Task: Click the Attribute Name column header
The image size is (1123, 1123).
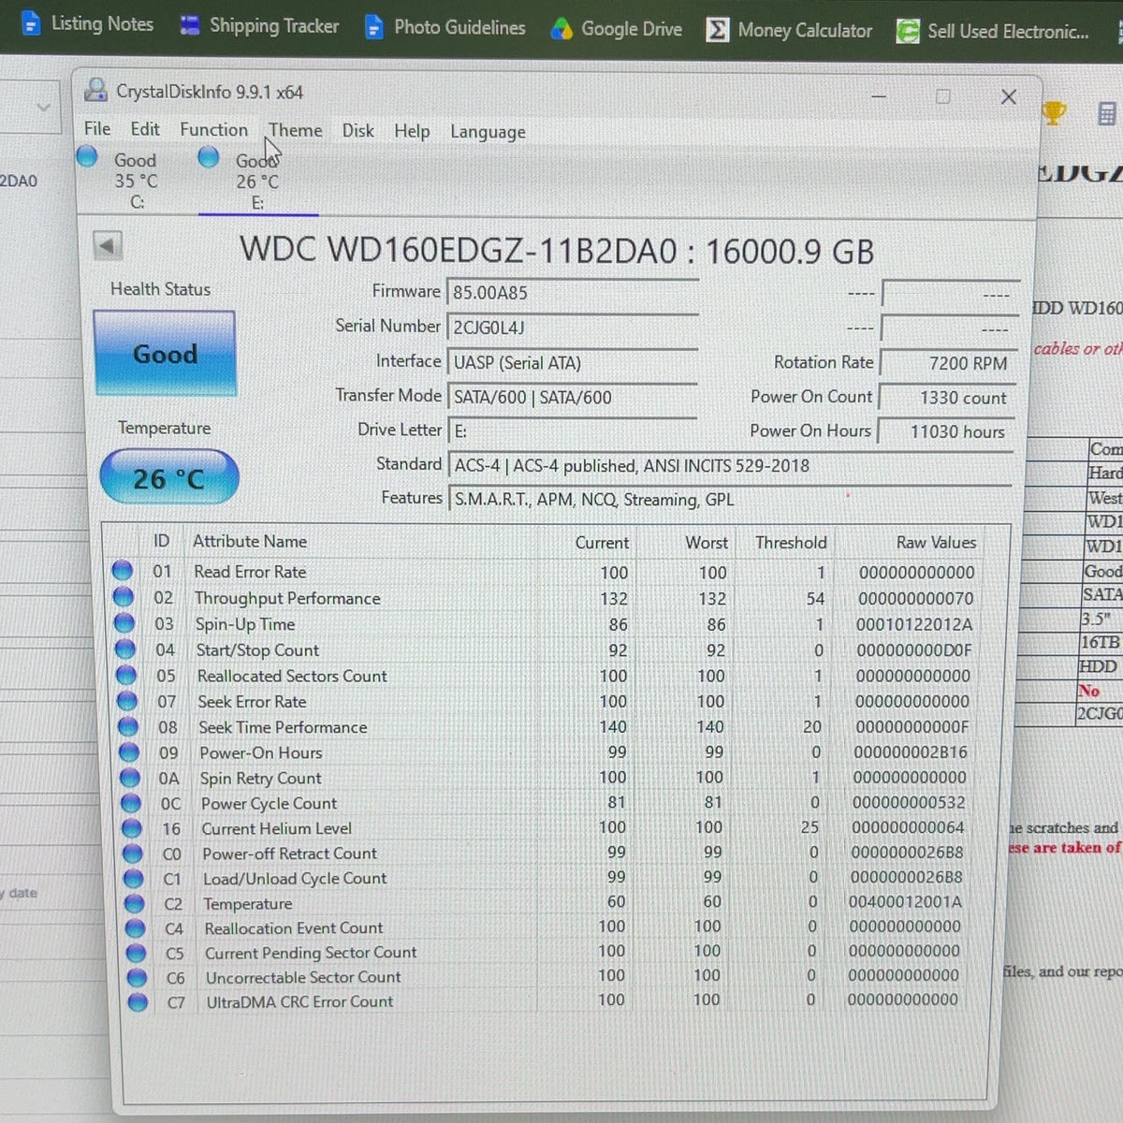Action: click(250, 541)
